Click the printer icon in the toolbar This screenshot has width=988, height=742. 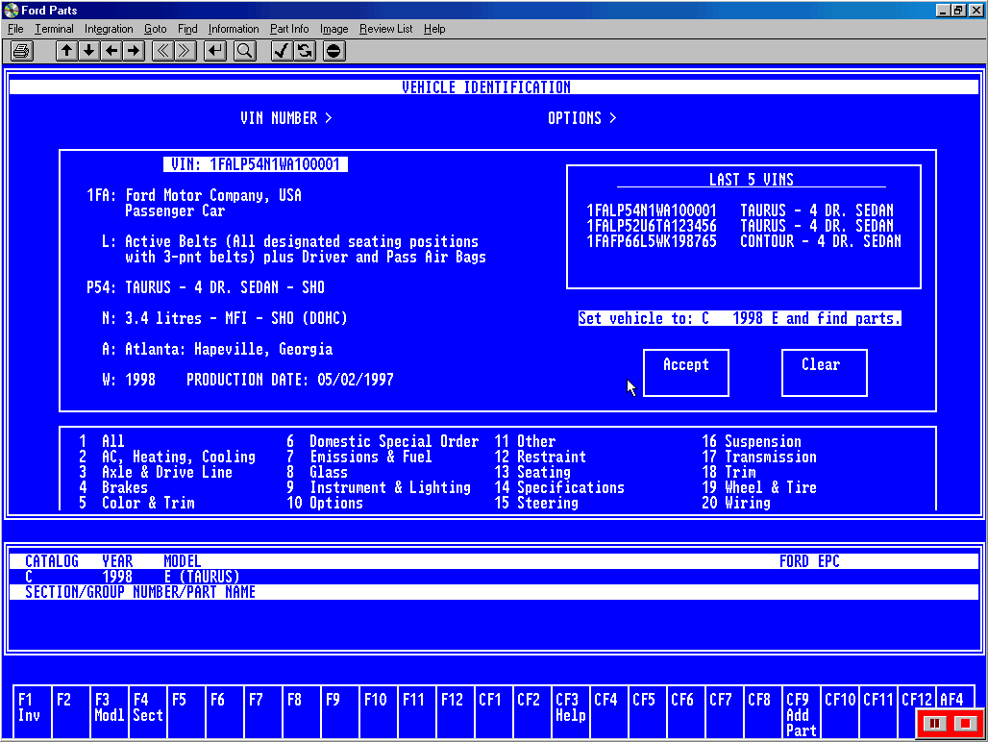click(21, 51)
